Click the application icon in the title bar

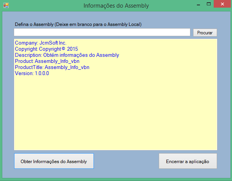(x=6, y=5)
